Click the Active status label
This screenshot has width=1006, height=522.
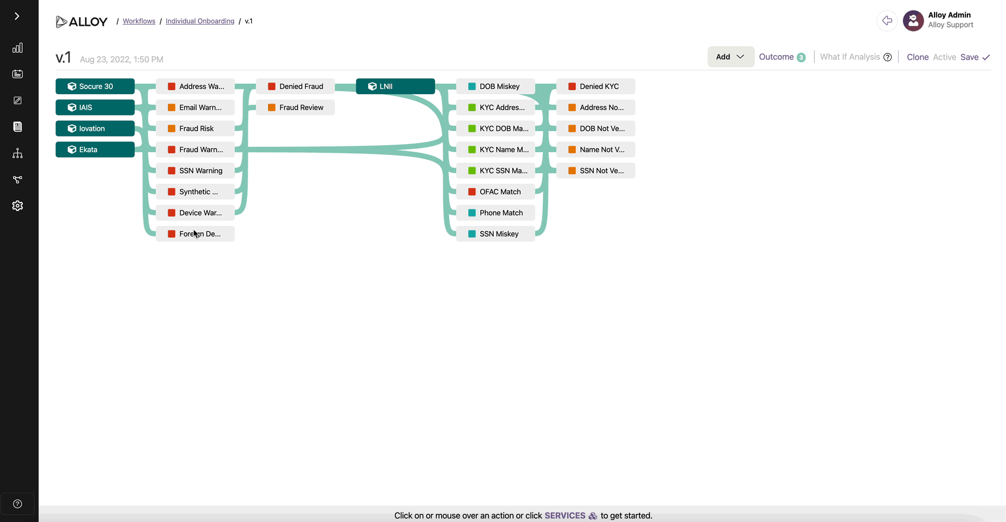tap(945, 57)
